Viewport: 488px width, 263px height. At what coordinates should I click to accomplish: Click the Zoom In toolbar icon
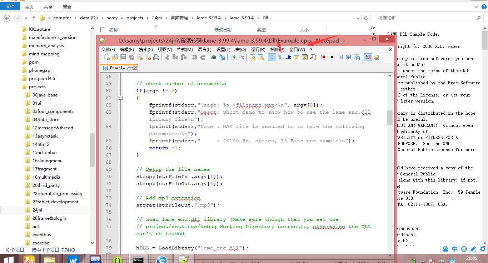[233, 57]
